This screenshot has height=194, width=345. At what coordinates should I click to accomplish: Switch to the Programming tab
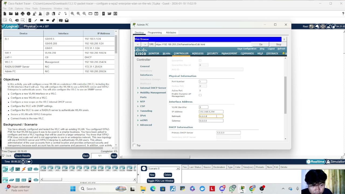click(155, 33)
